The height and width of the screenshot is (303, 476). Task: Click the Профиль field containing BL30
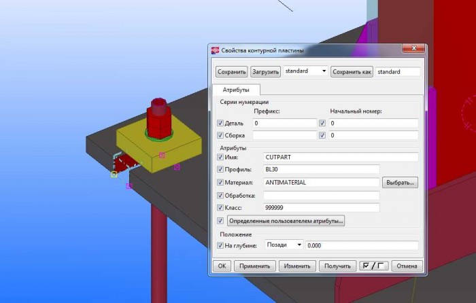tap(321, 169)
